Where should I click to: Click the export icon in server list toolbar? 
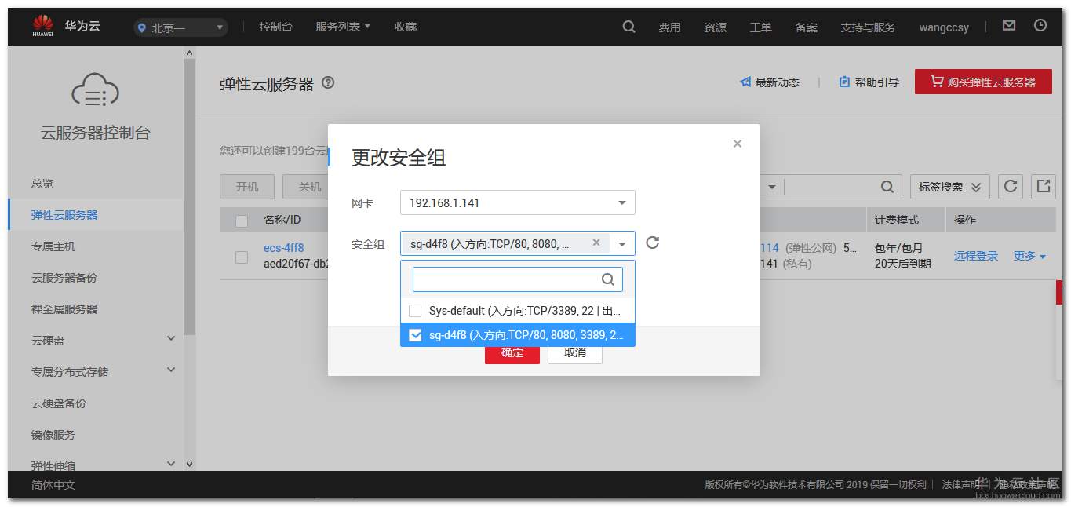pos(1044,187)
